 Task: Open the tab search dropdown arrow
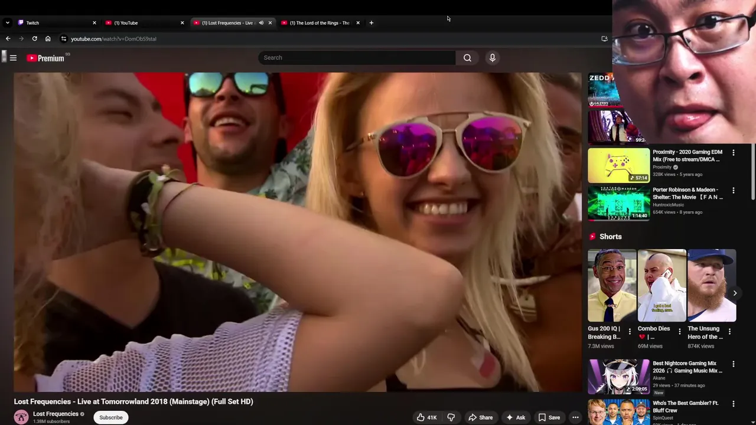point(7,23)
